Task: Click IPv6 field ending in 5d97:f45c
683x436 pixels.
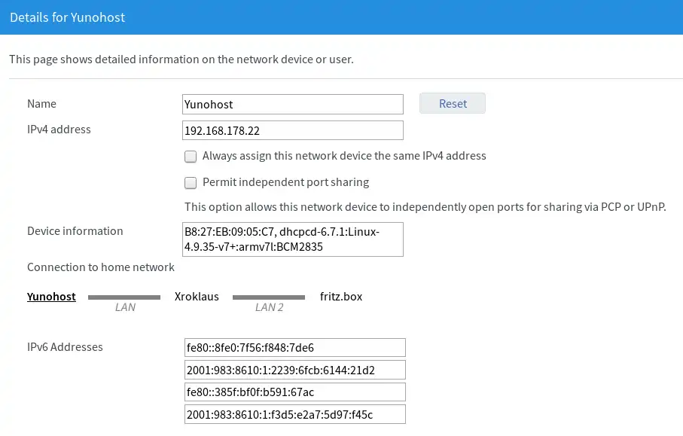Action: (295, 414)
